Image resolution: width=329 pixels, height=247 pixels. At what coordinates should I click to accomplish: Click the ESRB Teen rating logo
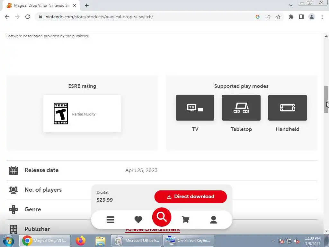[61, 114]
